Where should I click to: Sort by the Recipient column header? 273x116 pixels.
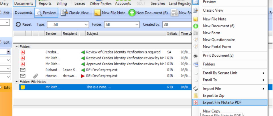point(70,34)
